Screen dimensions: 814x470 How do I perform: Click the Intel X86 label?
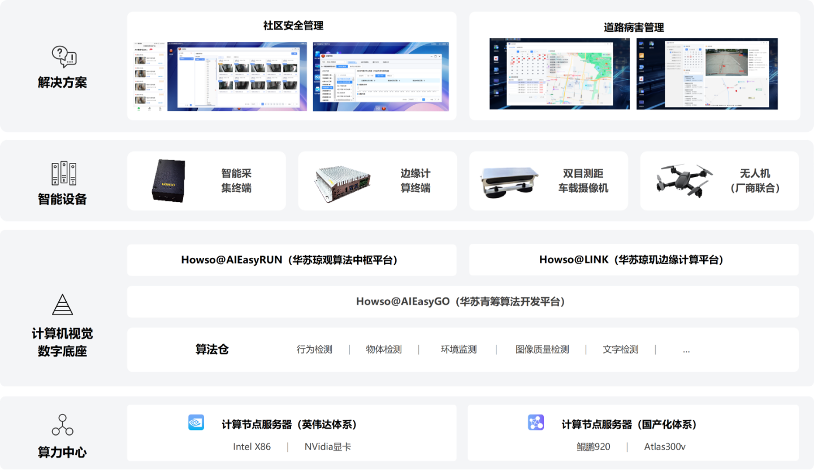[252, 447]
